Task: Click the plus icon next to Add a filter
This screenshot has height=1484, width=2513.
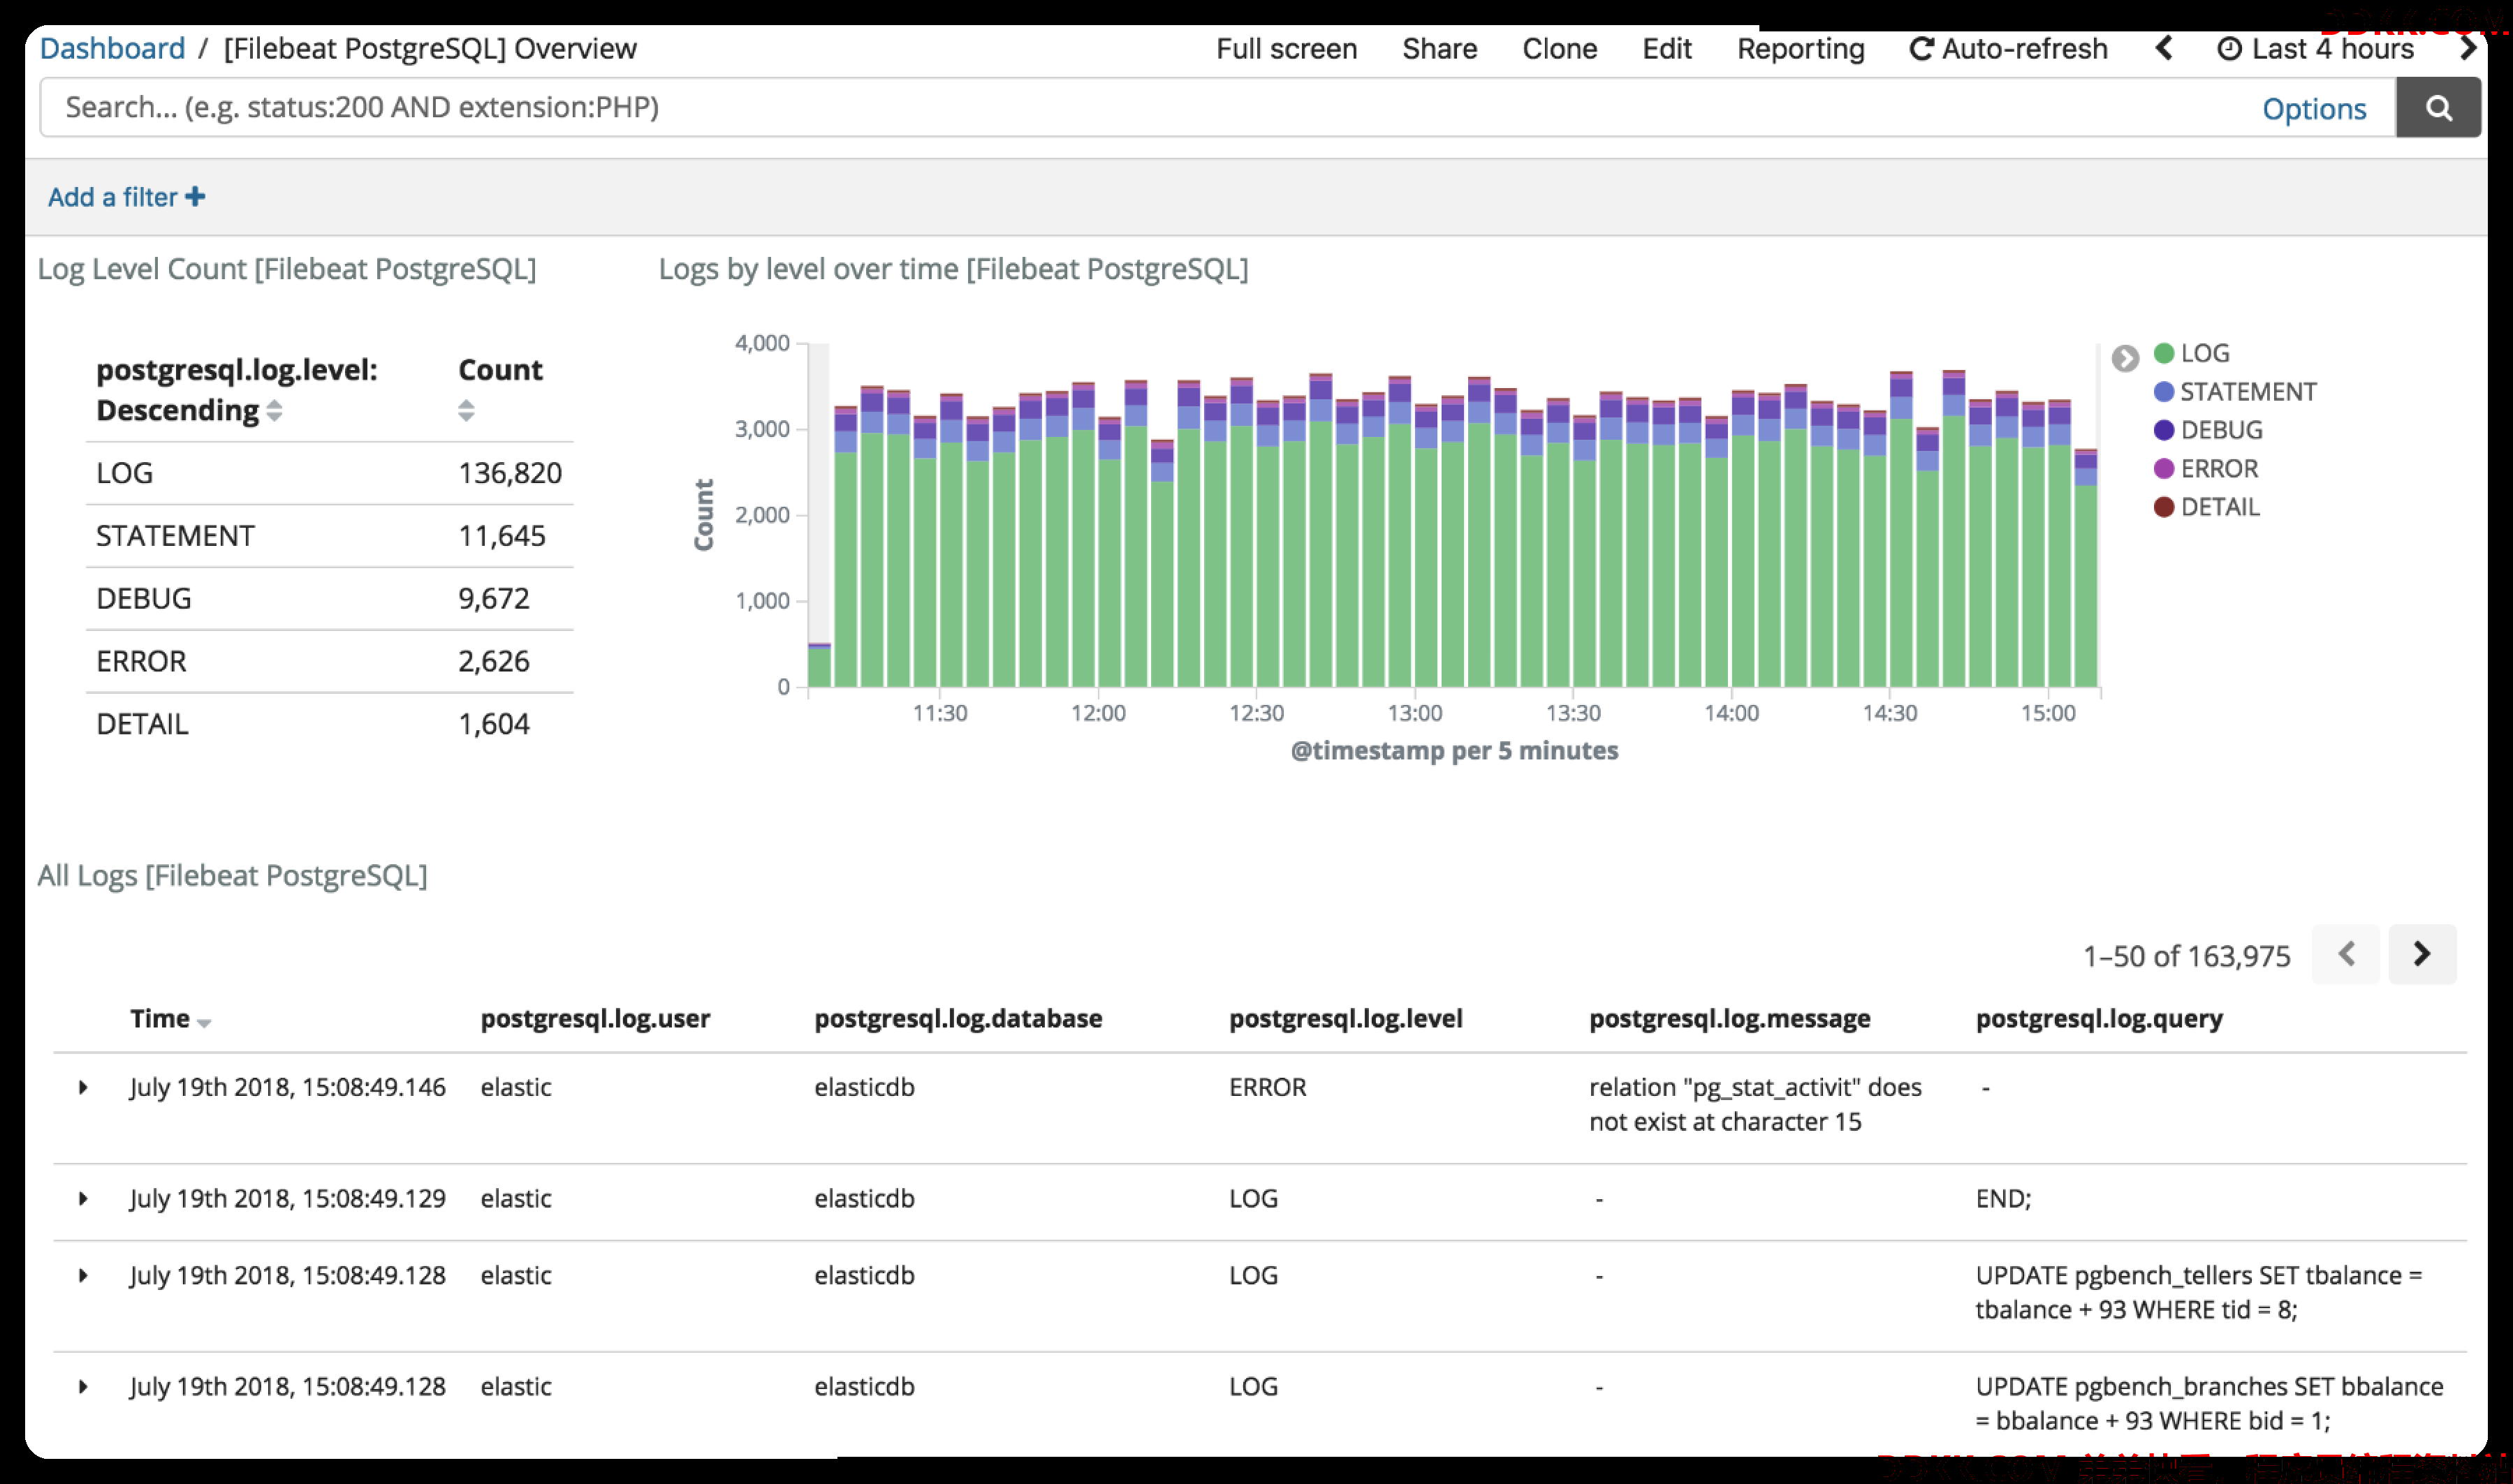Action: pos(196,197)
